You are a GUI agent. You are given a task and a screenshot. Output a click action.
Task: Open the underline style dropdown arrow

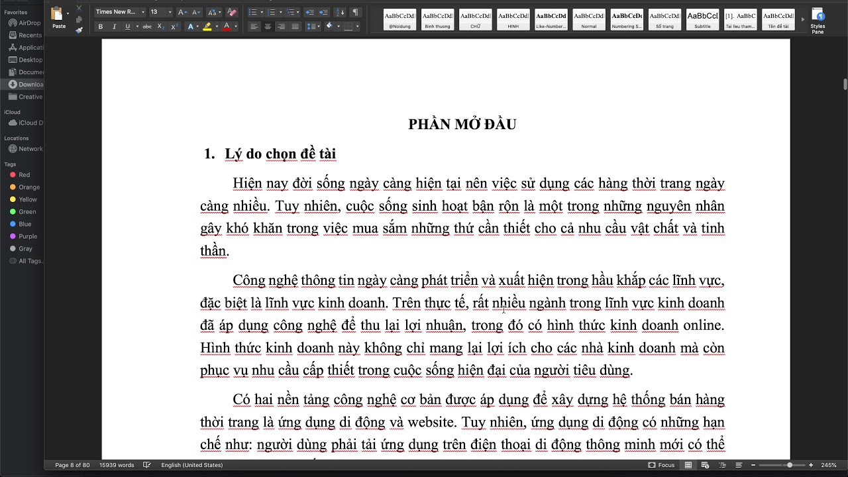pos(137,26)
